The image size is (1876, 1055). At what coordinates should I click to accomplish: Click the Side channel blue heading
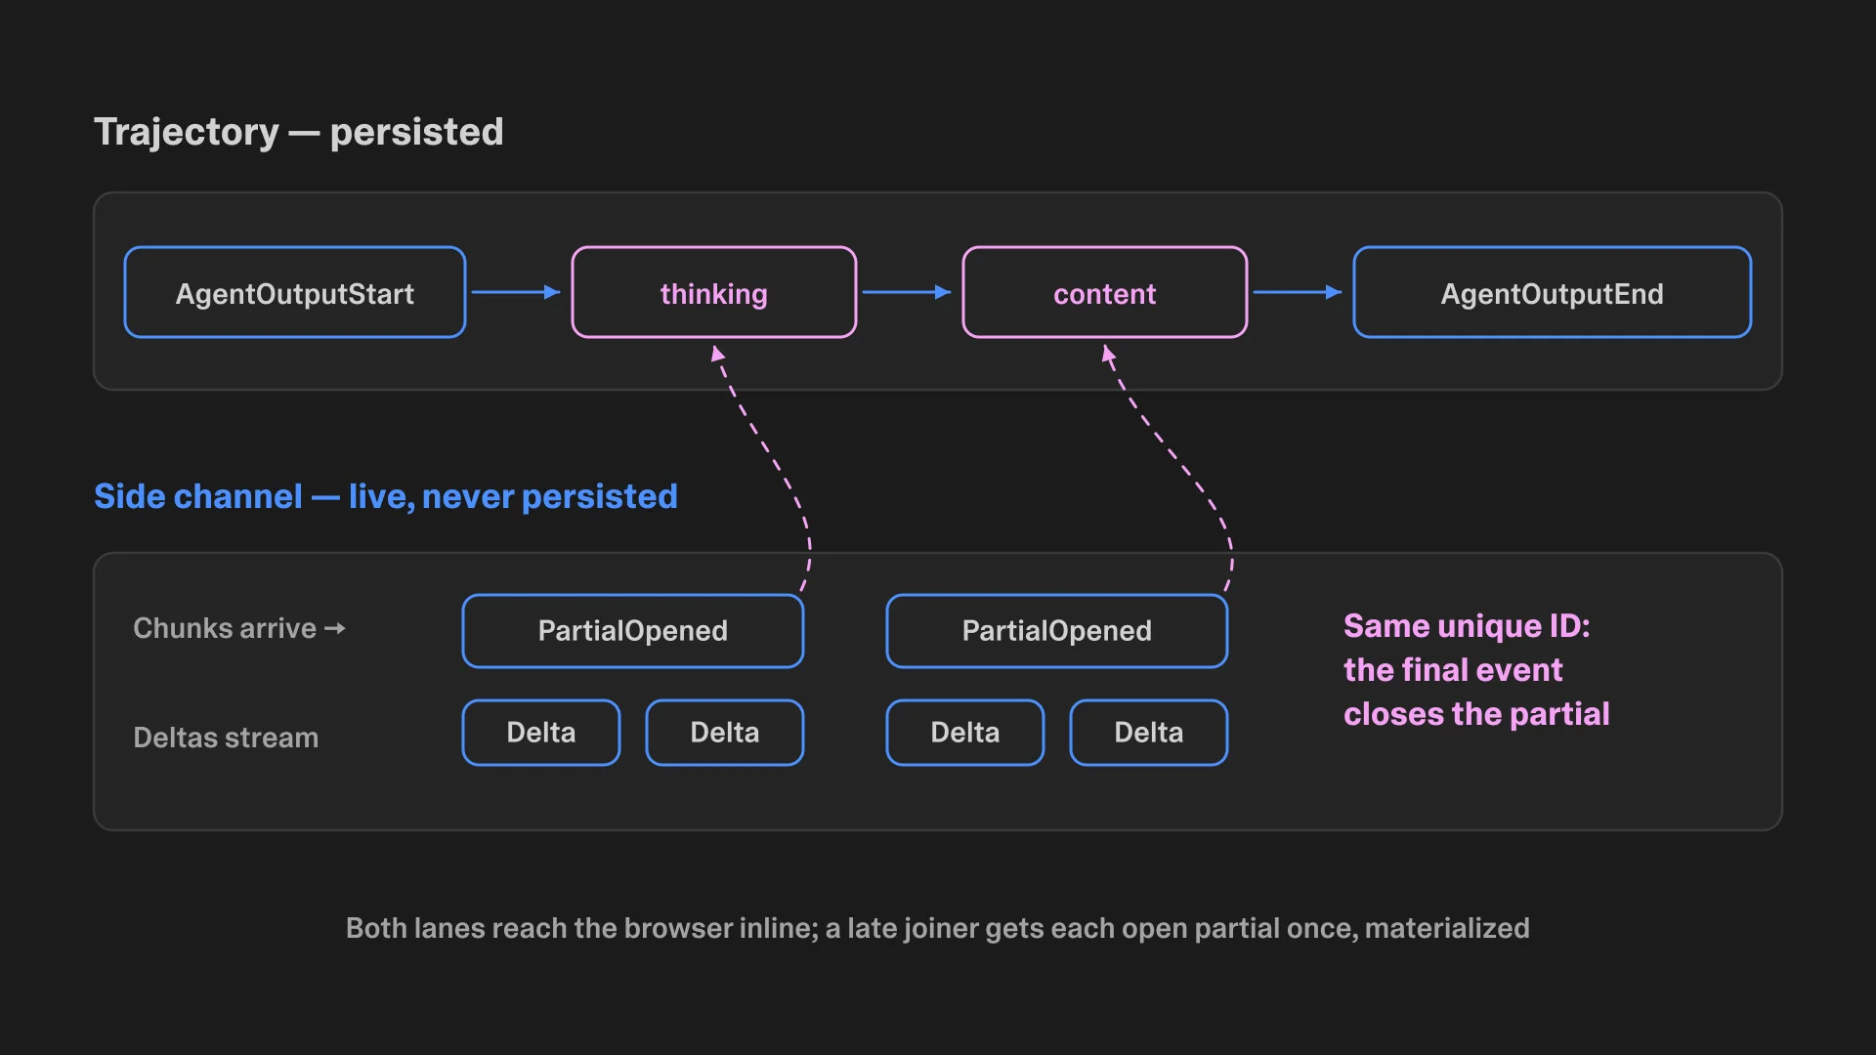386,496
